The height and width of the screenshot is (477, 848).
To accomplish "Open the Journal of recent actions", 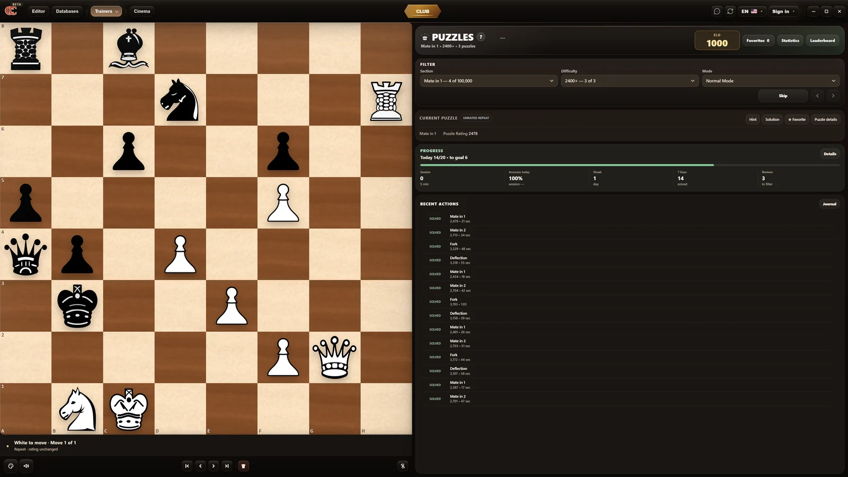I will [829, 204].
